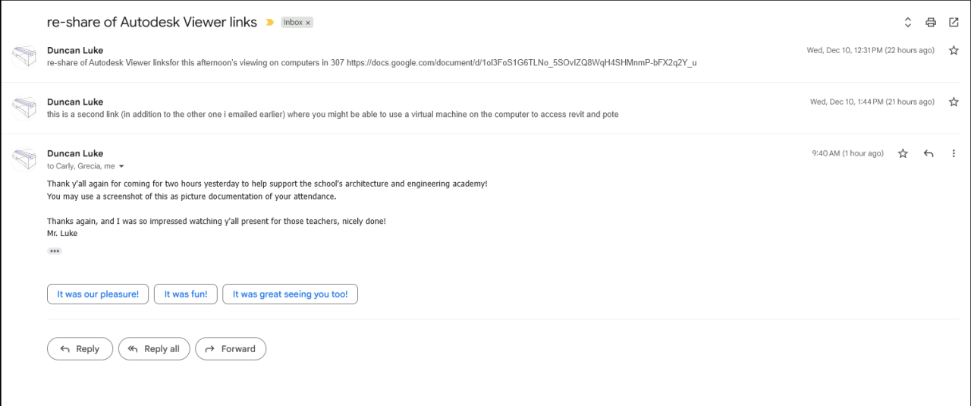Screen dimensions: 971x406
Task: Remove the Inbox label
Action: pyautogui.click(x=308, y=23)
